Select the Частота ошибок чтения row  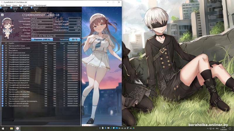41,46
